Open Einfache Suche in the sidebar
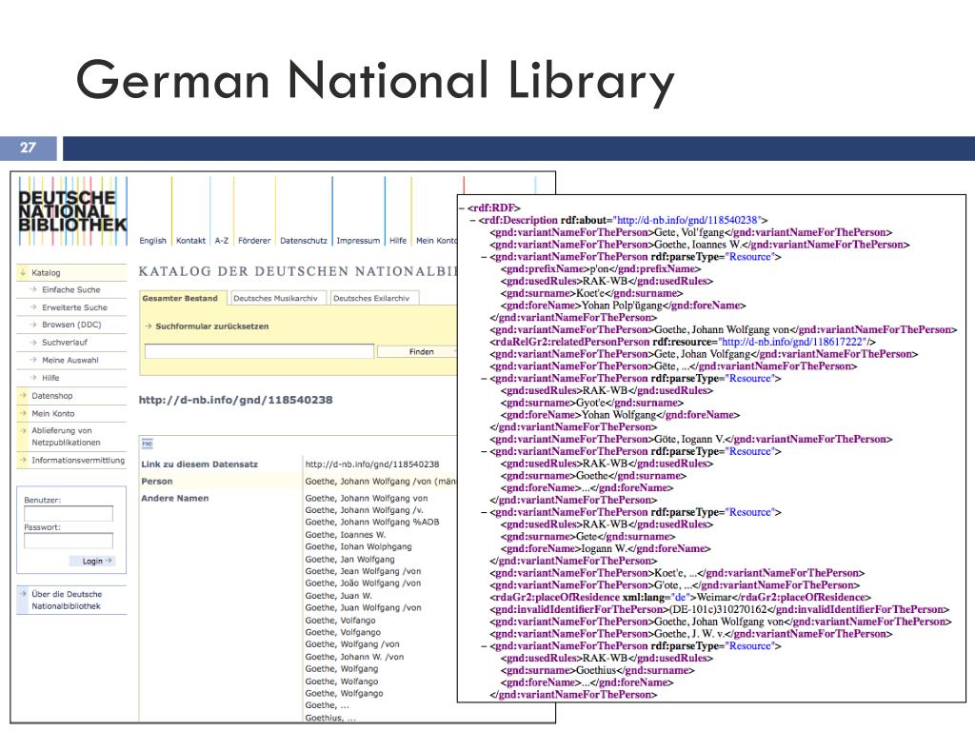Viewport: 975px width, 731px height. [x=70, y=289]
